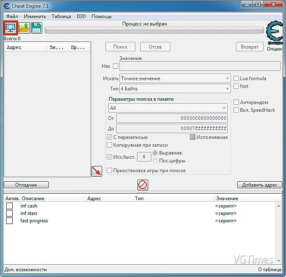Click Доп. возможности in status bar
The height and width of the screenshot is (277, 286).
point(25,270)
